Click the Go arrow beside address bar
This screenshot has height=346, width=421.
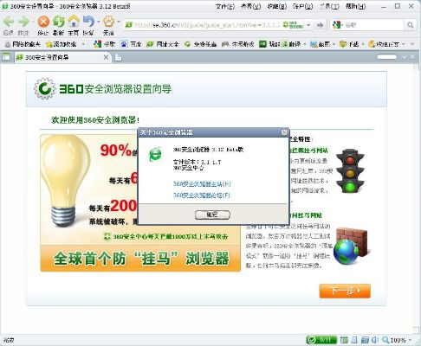coord(320,25)
